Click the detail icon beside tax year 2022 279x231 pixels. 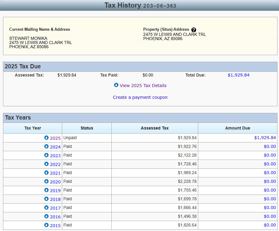tap(46, 164)
